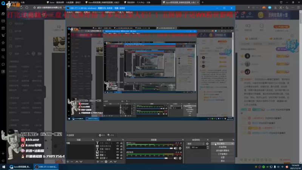Click desktop audio volume slider
Viewport: 302px width, 170px height.
point(149,158)
